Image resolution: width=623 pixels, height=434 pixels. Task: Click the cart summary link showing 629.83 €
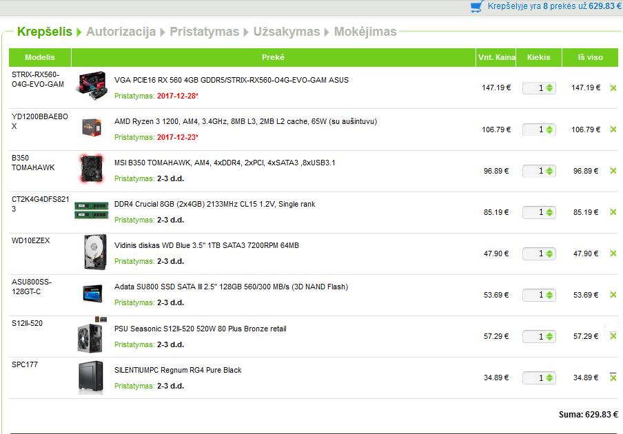(x=555, y=6)
